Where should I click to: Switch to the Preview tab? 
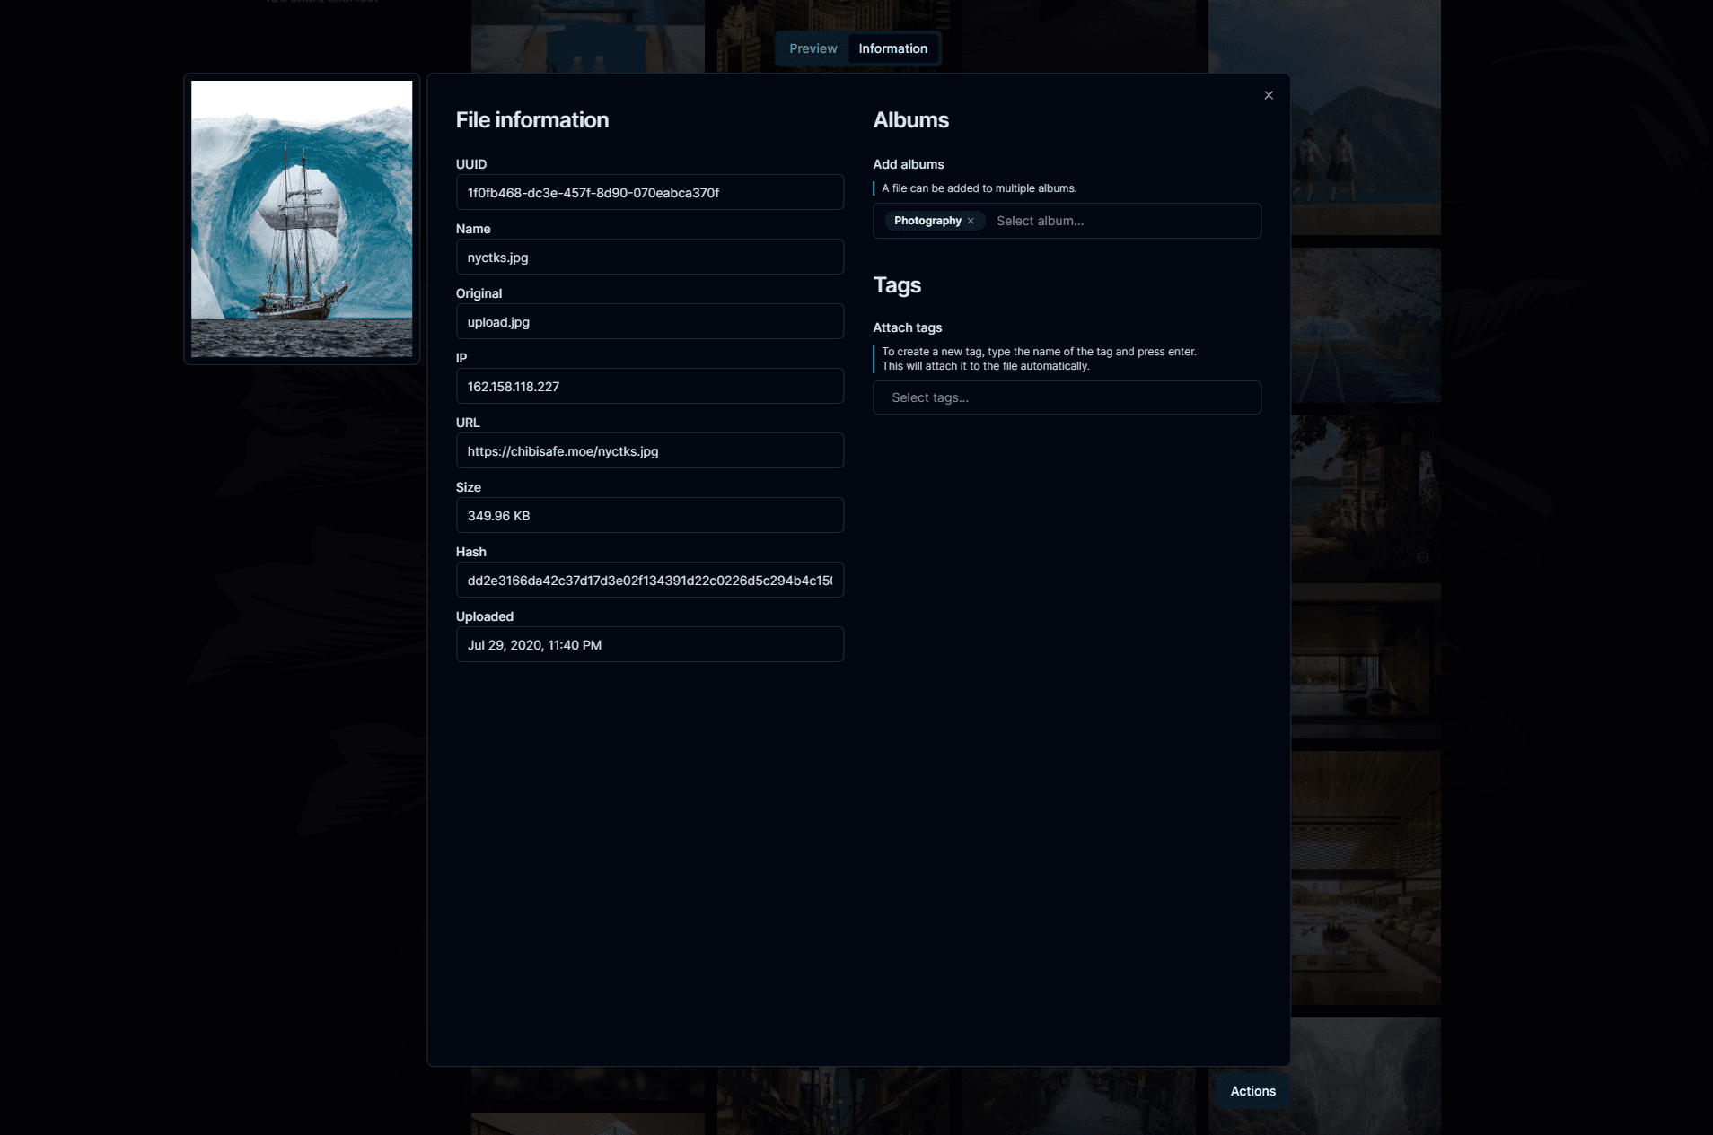[813, 48]
